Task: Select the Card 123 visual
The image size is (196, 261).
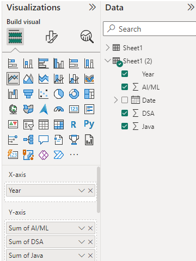Action: [74, 109]
